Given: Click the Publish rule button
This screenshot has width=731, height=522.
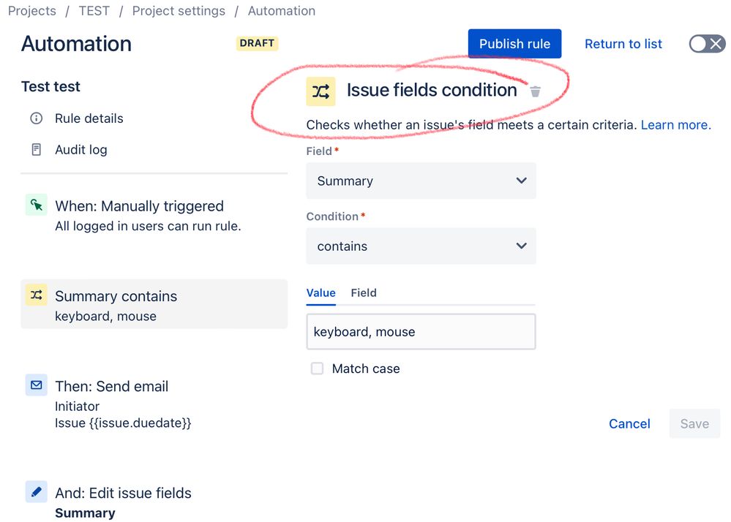Looking at the screenshot, I should (x=514, y=44).
